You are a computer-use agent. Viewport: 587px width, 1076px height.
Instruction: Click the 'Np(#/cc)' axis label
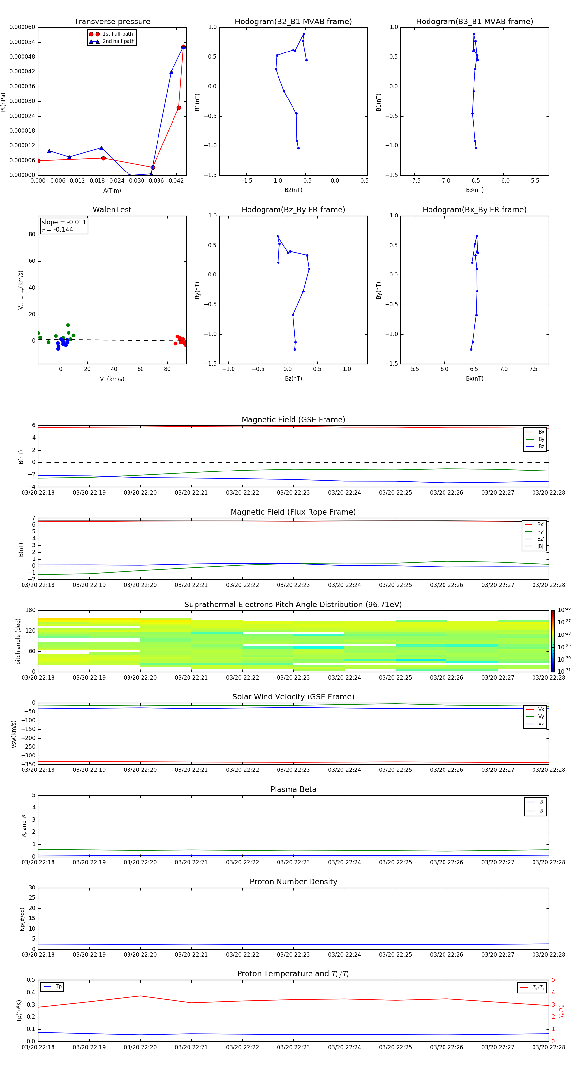pyautogui.click(x=23, y=918)
